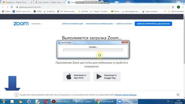Open the Решения dropdown menu
185x104 pixels.
(x=36, y=24)
